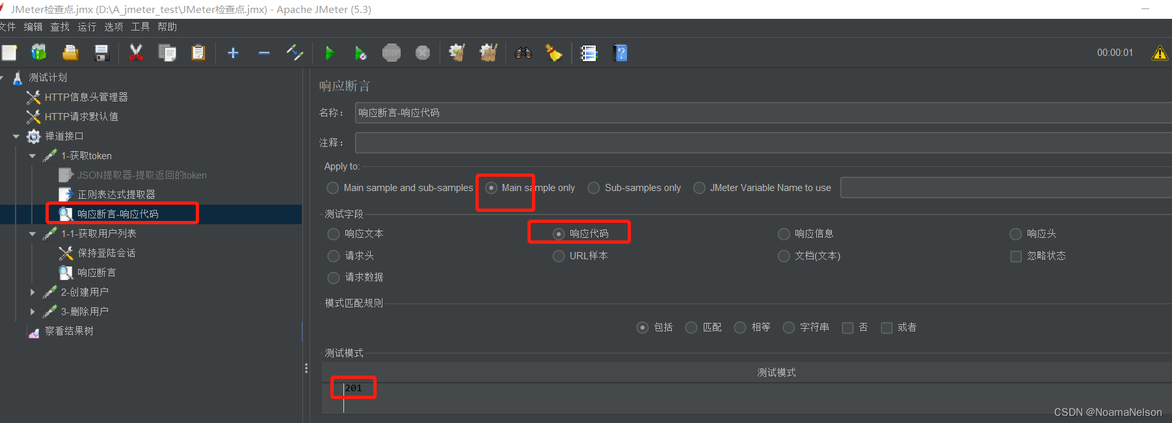Click the Stop test icon
This screenshot has height=423, width=1172.
click(392, 53)
